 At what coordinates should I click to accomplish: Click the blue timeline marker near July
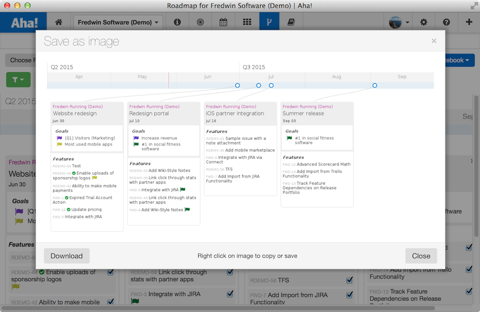271,85
